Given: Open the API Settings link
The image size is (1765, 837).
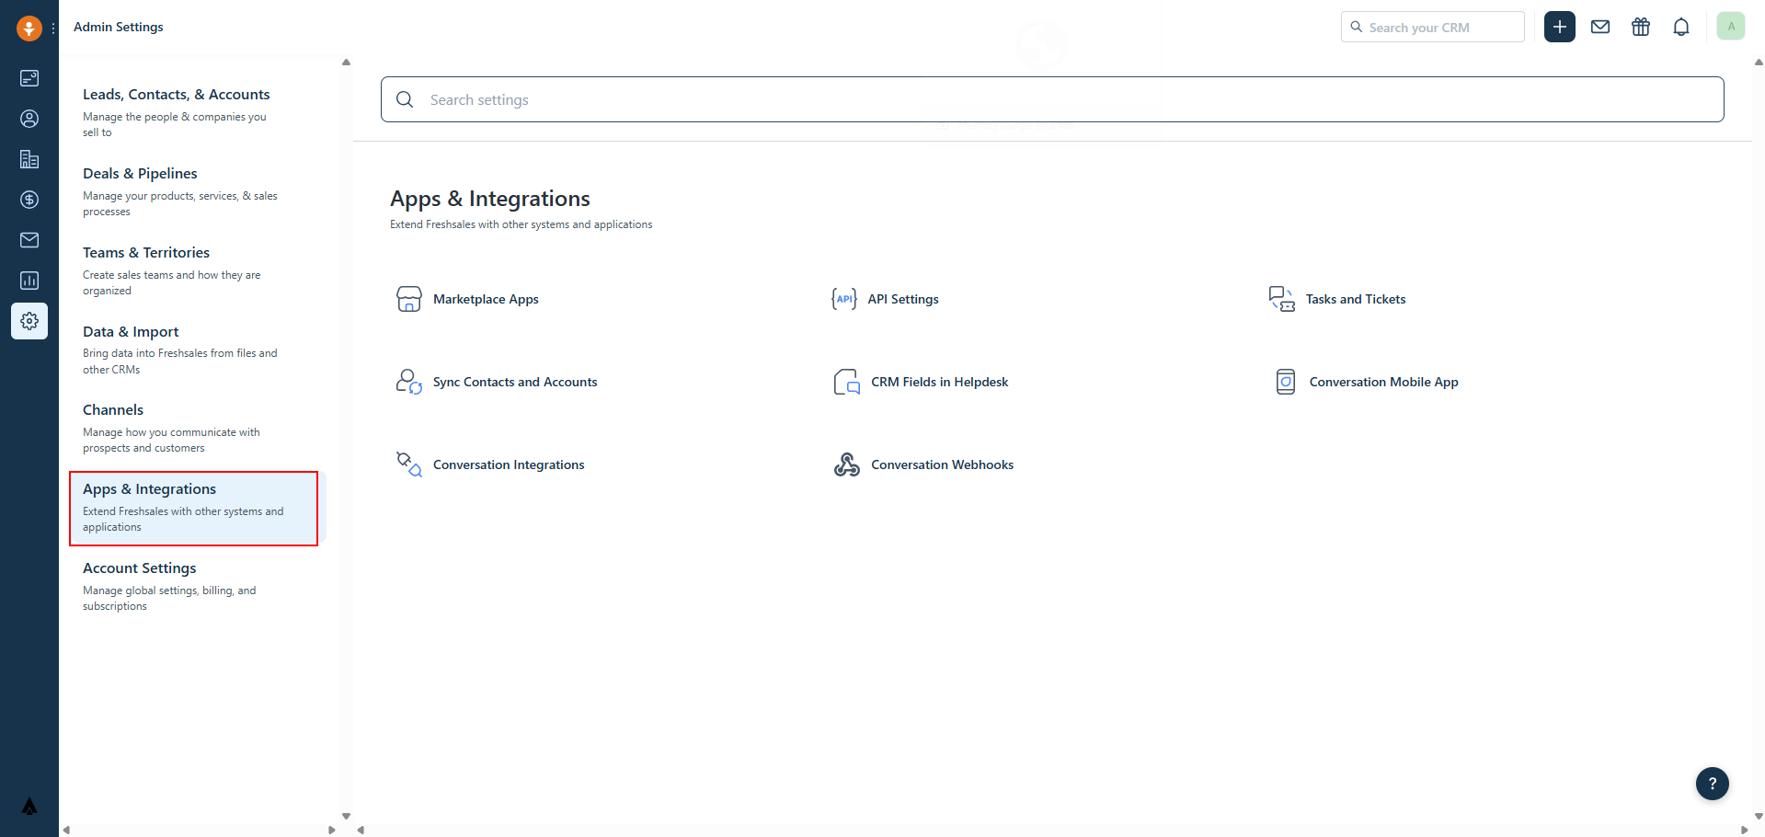Looking at the screenshot, I should point(903,299).
